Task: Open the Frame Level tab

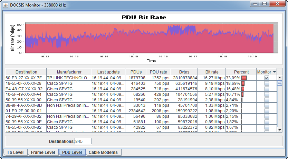Action: 43,152
